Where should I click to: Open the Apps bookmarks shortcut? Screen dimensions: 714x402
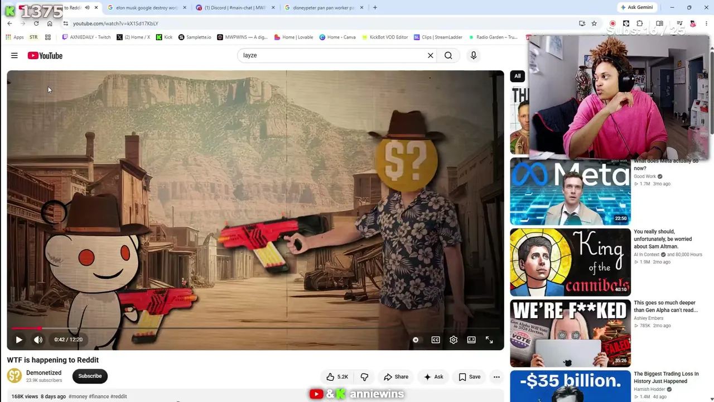point(15,37)
